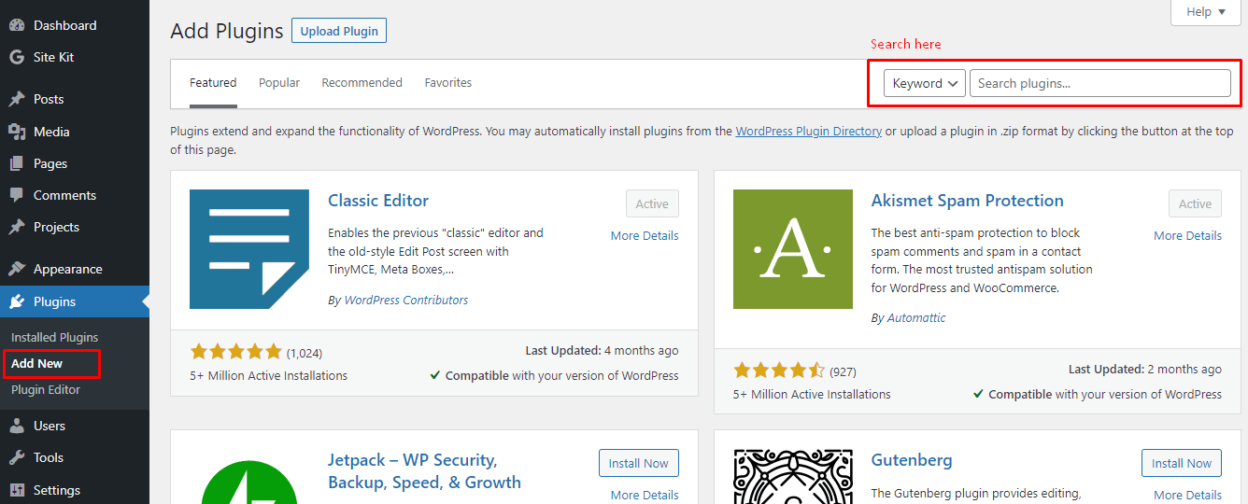
Task: Open the WordPress Contributors author link
Action: [406, 301]
